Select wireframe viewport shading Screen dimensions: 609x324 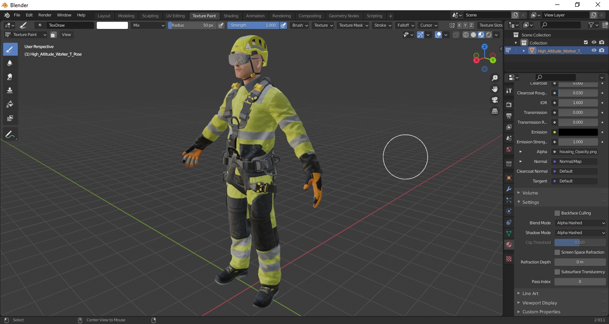(466, 35)
